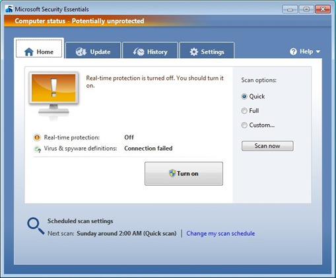Click the magnifying glass scheduled scan icon
This screenshot has width=336, height=278.
tap(36, 226)
